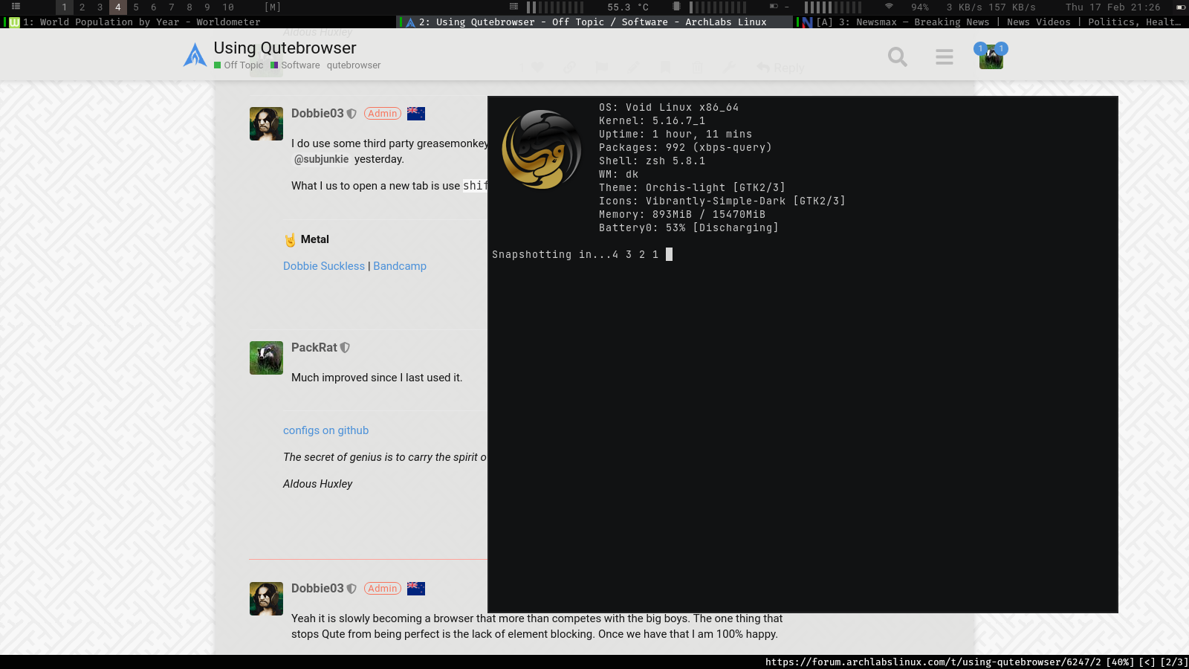This screenshot has width=1189, height=669.
Task: Click the CPU usage bar graph in top bar
Action: 555,7
